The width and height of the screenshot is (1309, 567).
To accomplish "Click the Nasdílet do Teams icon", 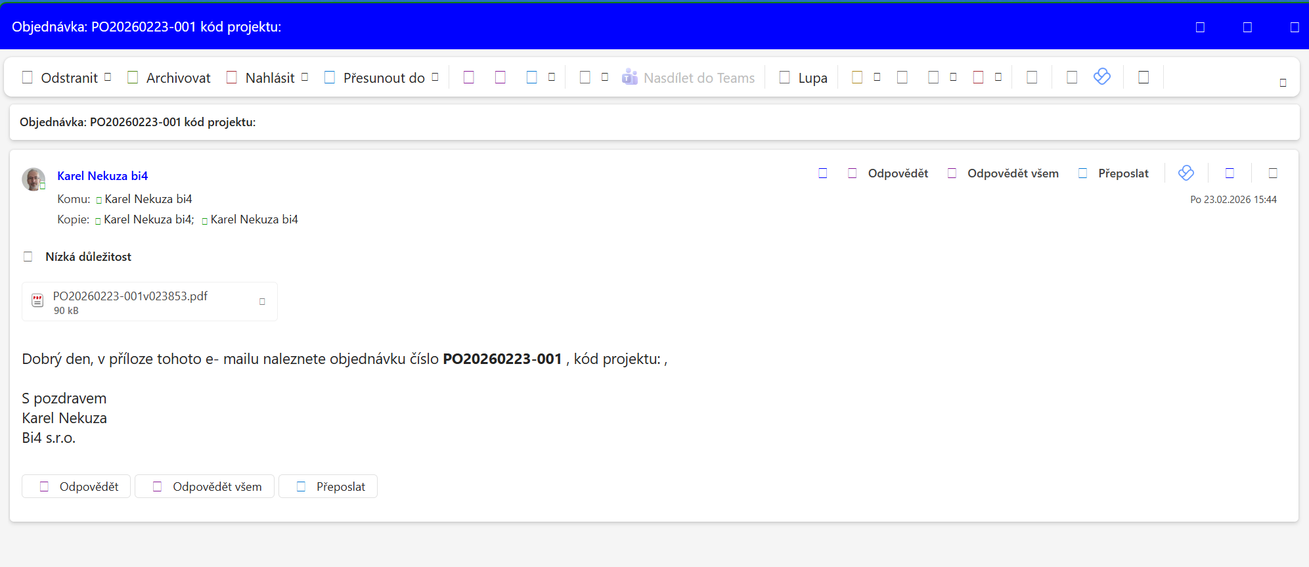I will click(x=629, y=78).
